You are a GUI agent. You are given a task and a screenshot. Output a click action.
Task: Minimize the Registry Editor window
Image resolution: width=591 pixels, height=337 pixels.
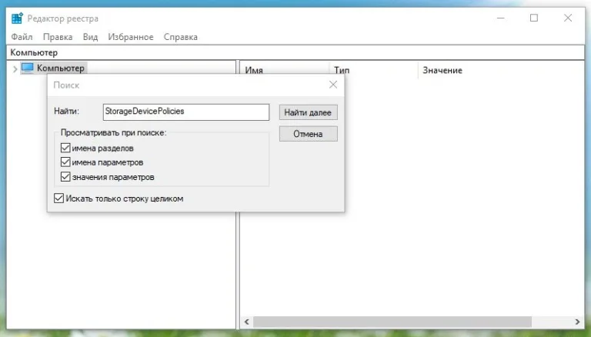[500, 18]
